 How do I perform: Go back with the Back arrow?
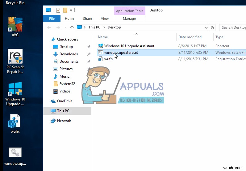(49, 28)
